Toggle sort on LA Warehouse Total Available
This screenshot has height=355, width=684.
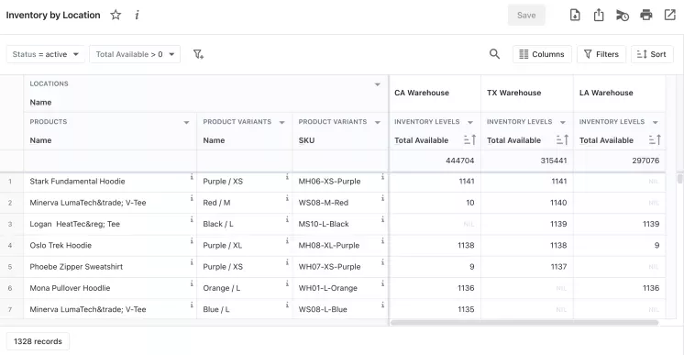click(x=655, y=139)
